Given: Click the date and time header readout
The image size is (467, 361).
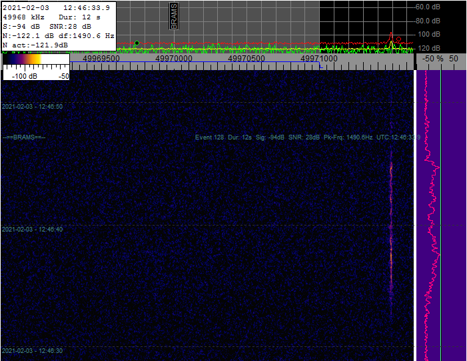Looking at the screenshot, I should 56,8.
